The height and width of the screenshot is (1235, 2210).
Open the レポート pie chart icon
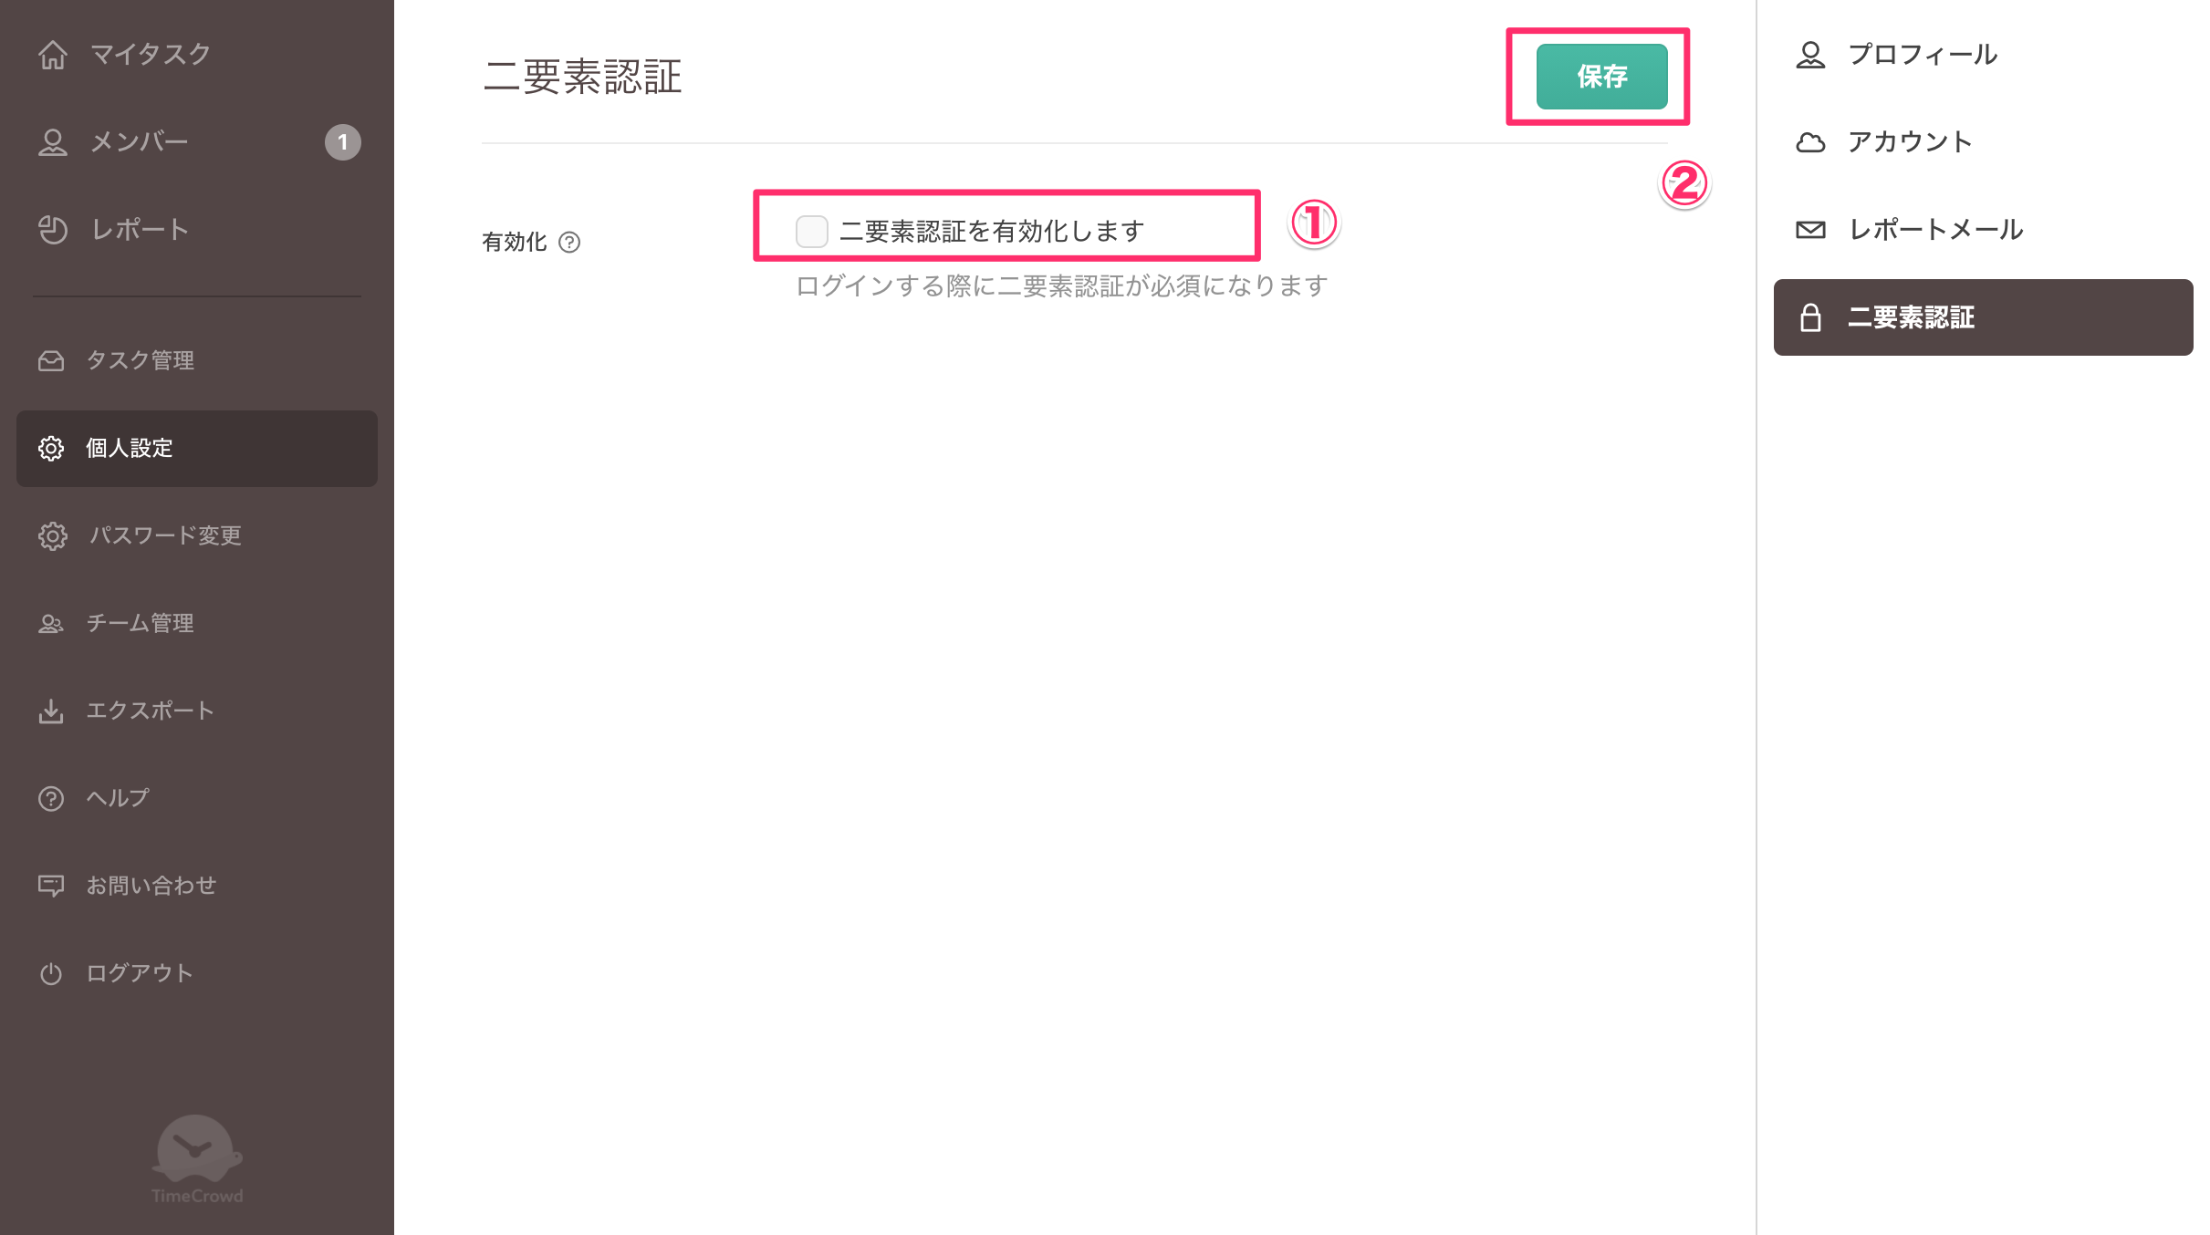(53, 230)
